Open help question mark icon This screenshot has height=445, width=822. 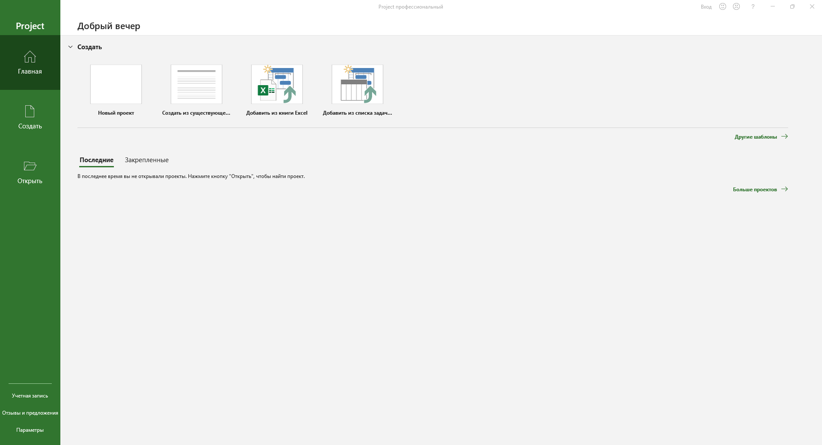pyautogui.click(x=753, y=6)
